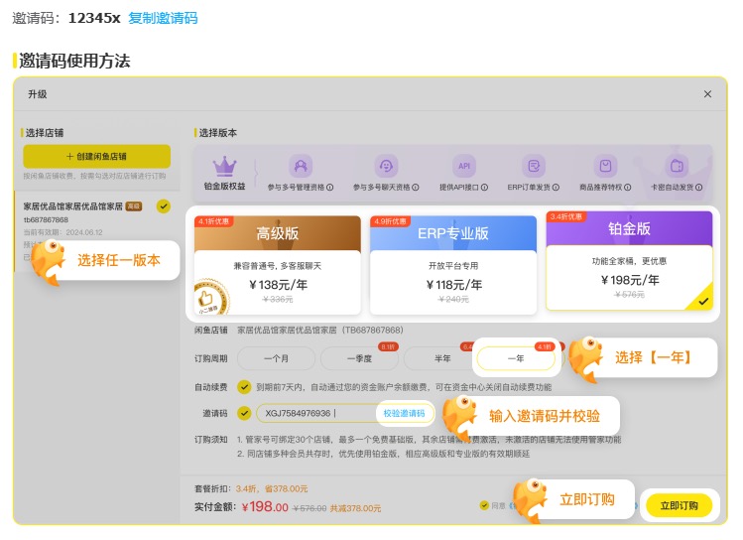Image resolution: width=743 pixels, height=540 pixels.
Task: Click the 4.1折优惠 tag on 高级版
Action: click(214, 221)
